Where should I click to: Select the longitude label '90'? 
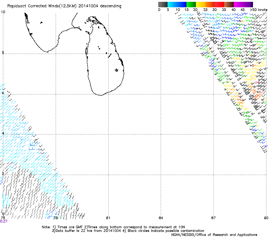(266, 218)
